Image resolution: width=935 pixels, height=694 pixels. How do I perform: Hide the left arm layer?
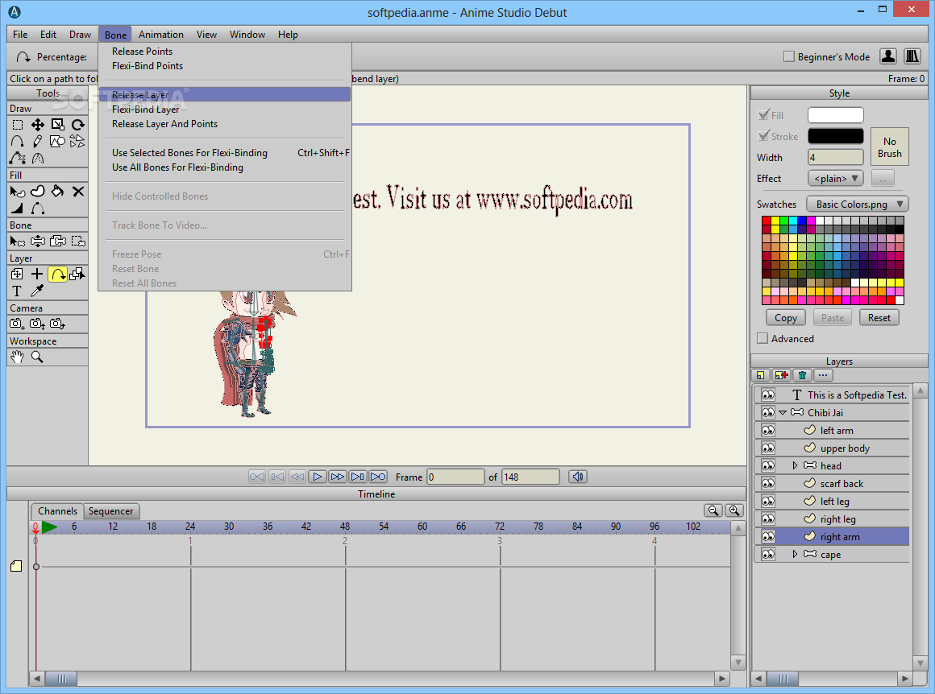tap(768, 430)
